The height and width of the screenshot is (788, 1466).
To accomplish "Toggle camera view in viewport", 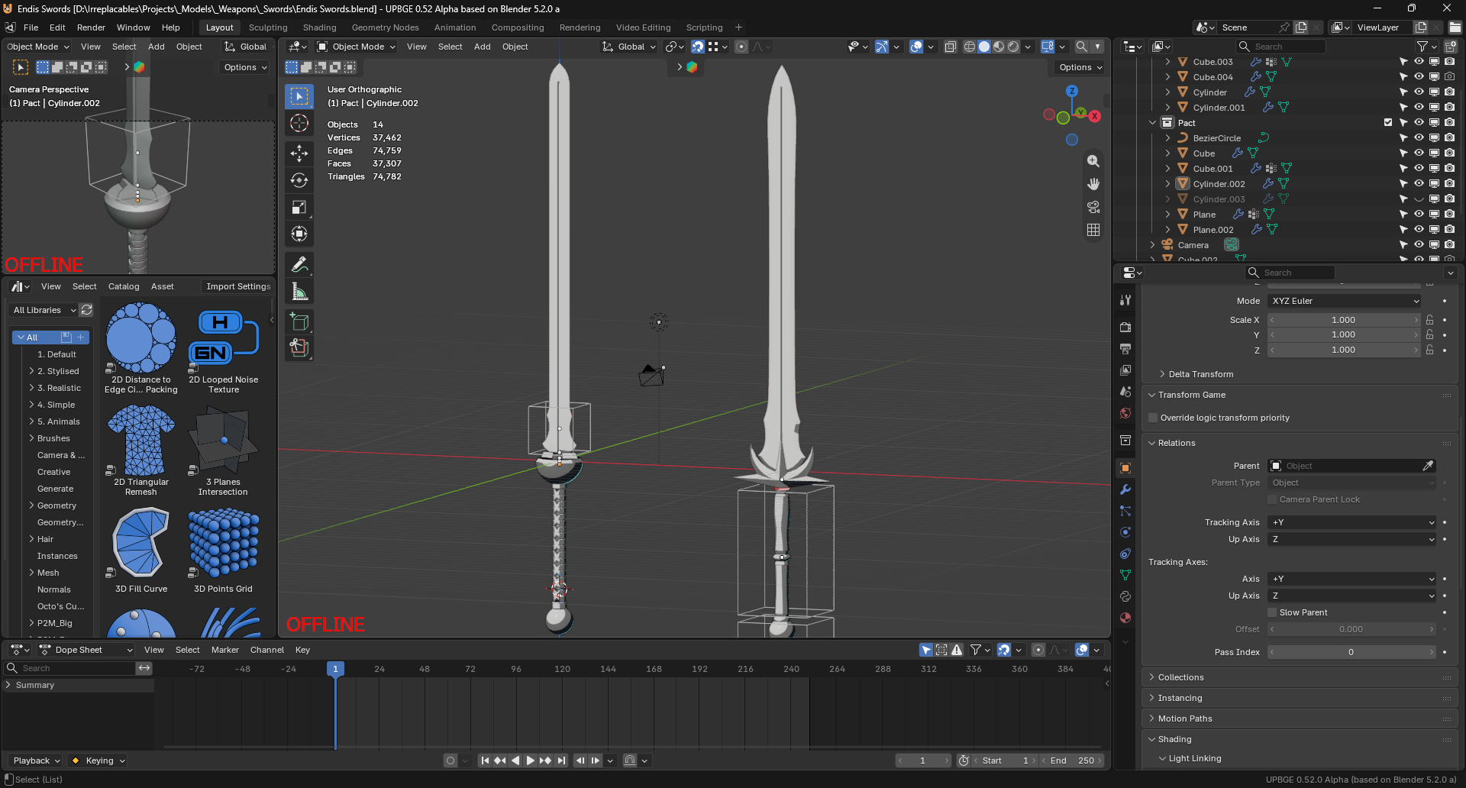I will 1093,207.
